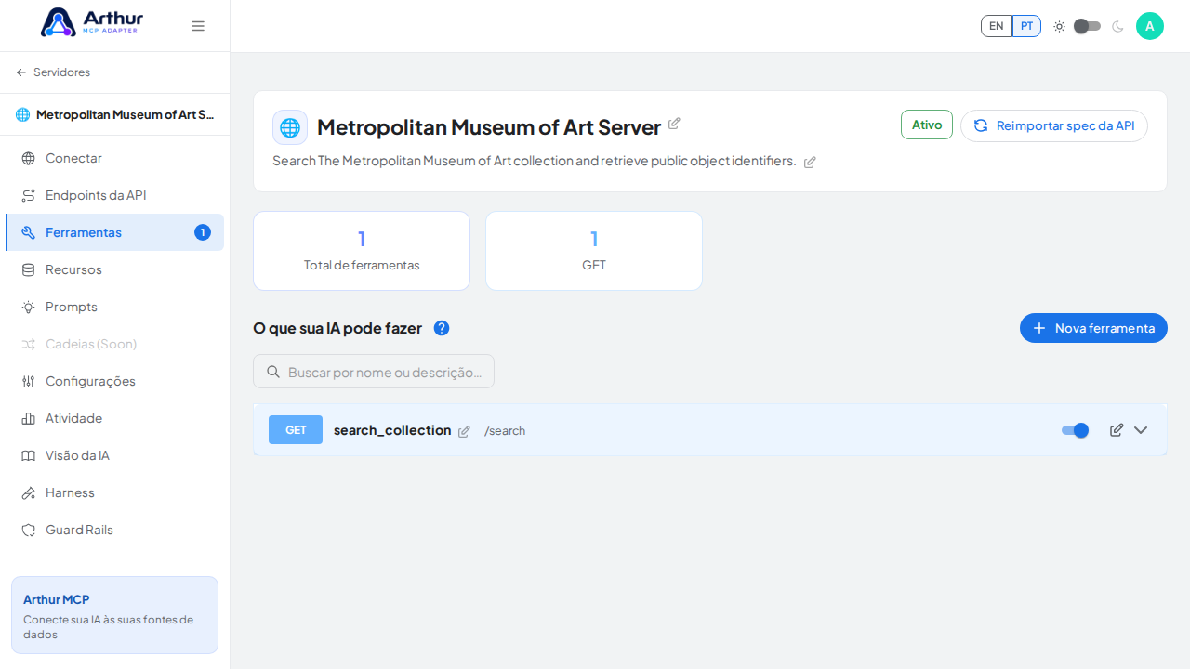The height and width of the screenshot is (669, 1190).
Task: Click the back arrow beside Servidores
Action: pyautogui.click(x=21, y=72)
